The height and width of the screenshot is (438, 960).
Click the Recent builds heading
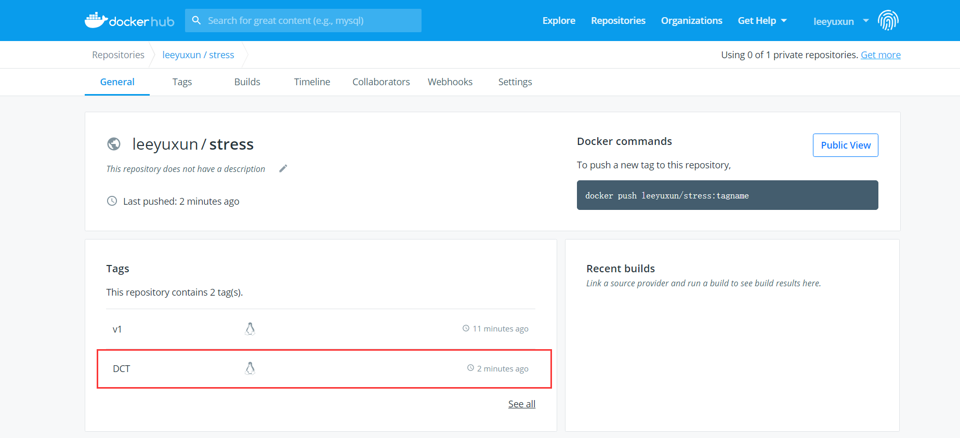[x=621, y=269]
